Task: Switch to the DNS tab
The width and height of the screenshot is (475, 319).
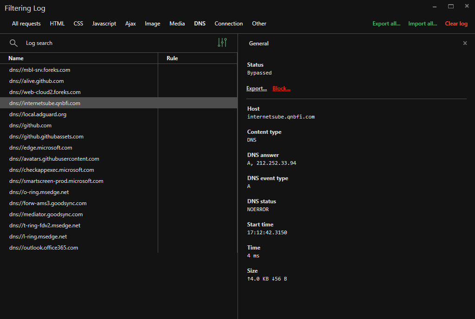Action: tap(199, 24)
